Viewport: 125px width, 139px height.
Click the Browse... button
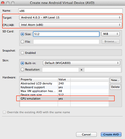coord(111,41)
